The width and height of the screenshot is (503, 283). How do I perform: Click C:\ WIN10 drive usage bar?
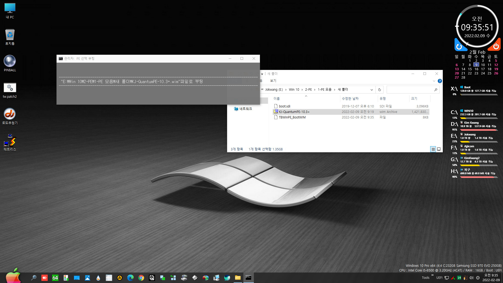click(479, 118)
